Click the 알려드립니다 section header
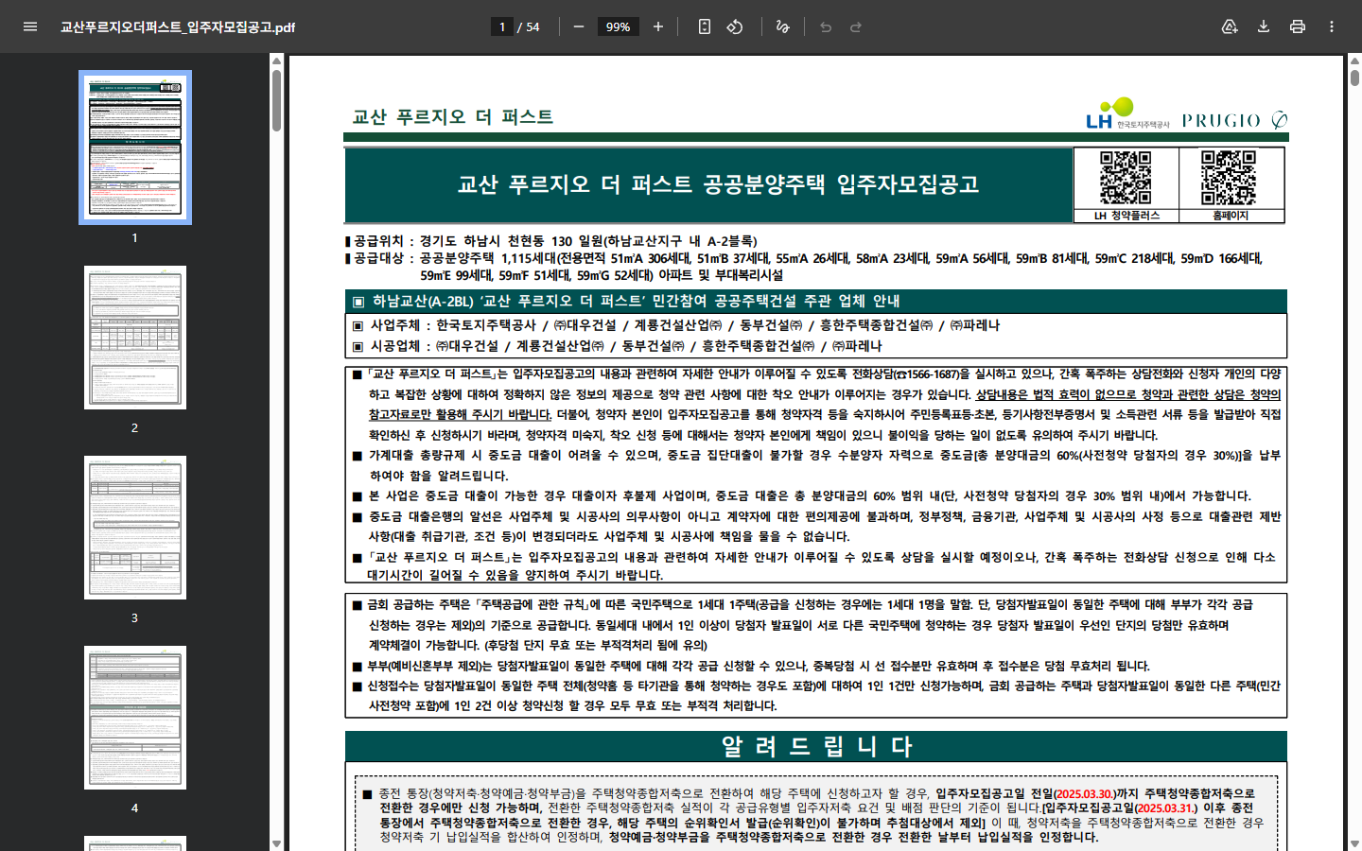The image size is (1362, 851). [816, 746]
